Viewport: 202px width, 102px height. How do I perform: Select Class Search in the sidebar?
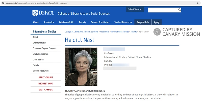click(38, 60)
